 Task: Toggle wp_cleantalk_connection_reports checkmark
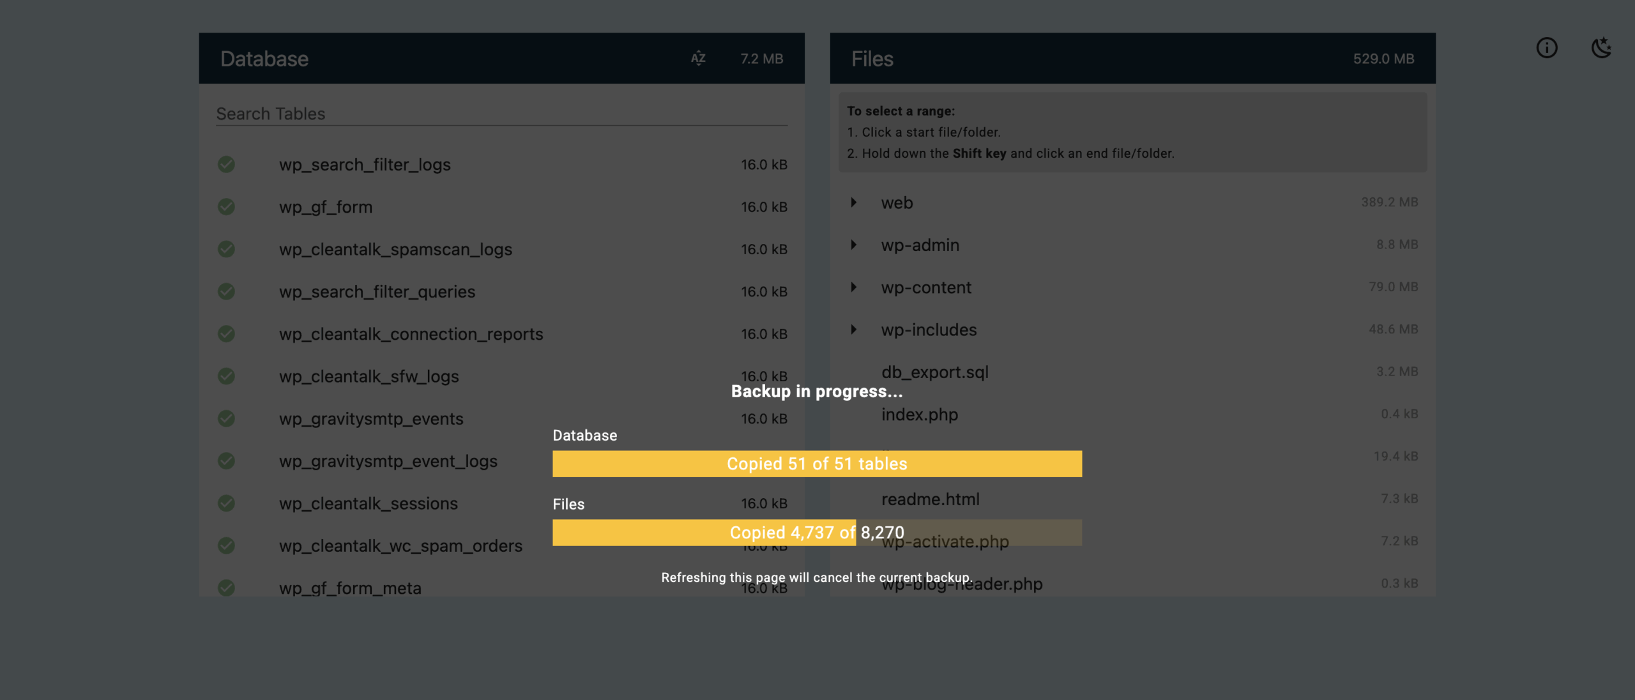tap(226, 334)
